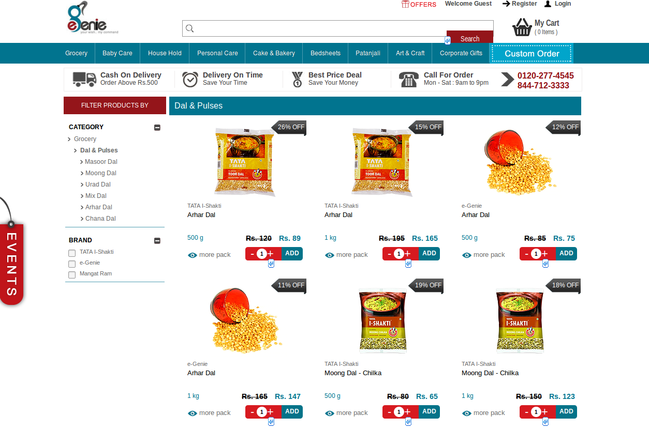Check the Mangat Ram brand filter
The height and width of the screenshot is (431, 649).
click(72, 275)
